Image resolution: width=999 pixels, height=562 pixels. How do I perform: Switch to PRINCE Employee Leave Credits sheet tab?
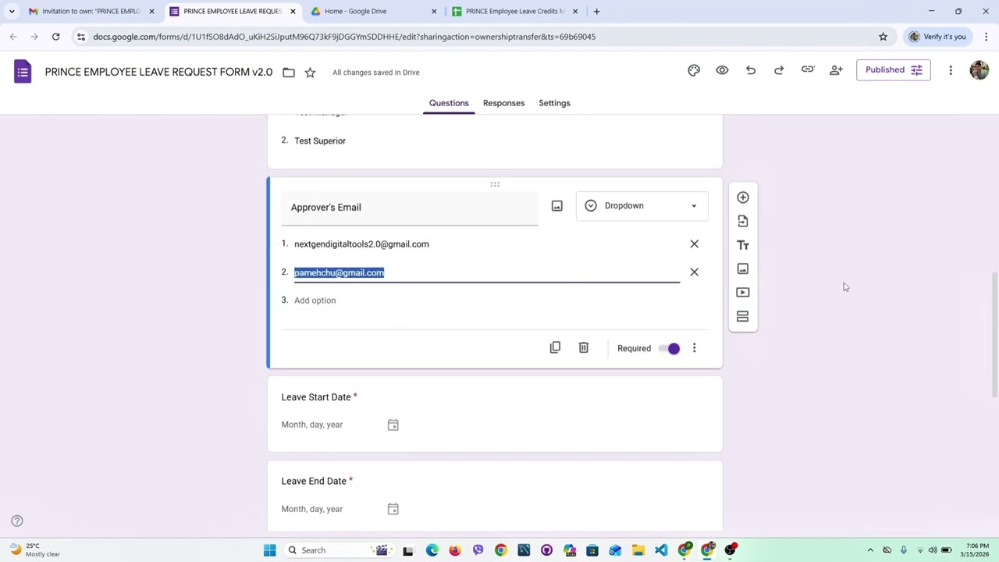[515, 11]
